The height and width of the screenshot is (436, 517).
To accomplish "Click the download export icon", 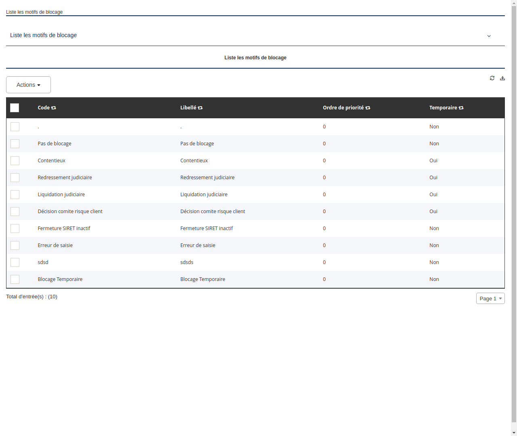I will (x=502, y=78).
